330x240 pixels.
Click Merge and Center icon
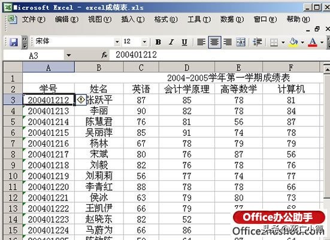[x=241, y=42]
